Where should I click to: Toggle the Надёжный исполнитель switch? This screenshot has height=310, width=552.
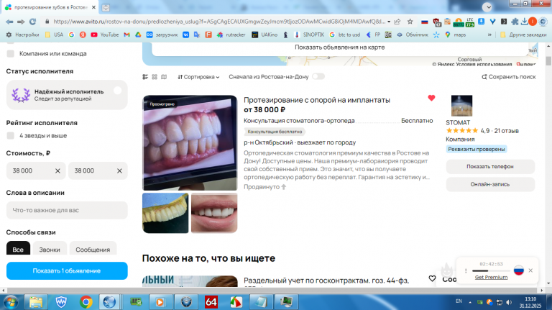click(118, 91)
